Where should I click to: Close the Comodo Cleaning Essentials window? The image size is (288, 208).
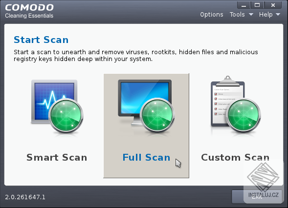[x=273, y=5]
